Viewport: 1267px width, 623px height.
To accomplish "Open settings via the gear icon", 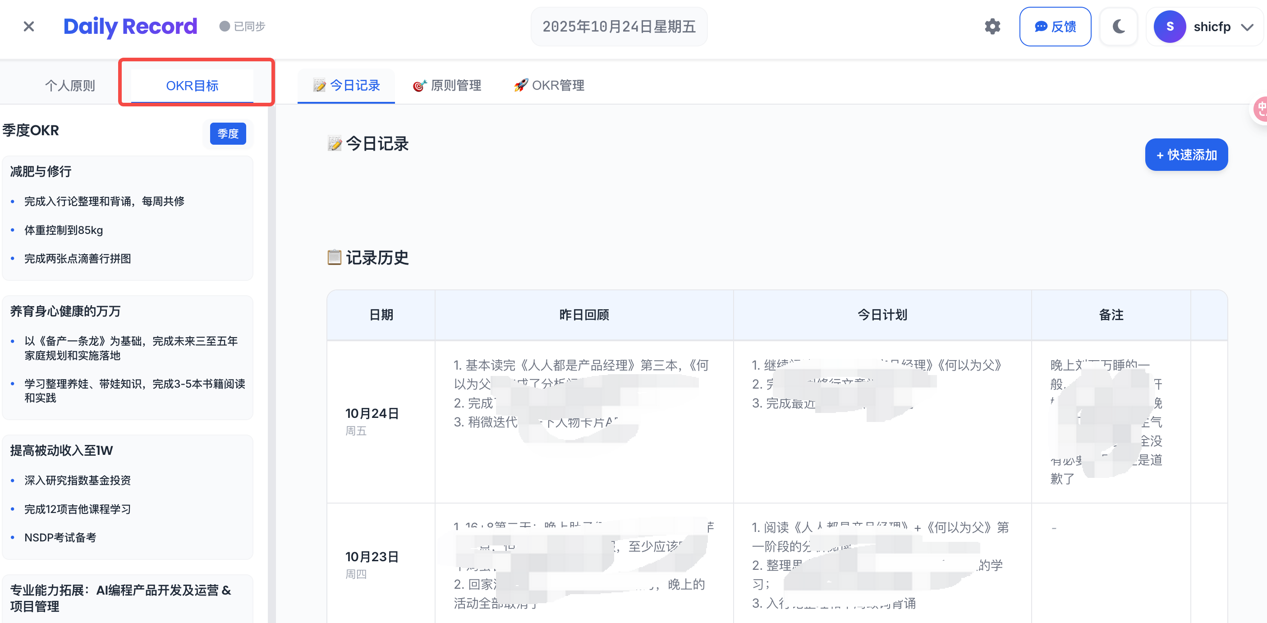I will coord(992,27).
